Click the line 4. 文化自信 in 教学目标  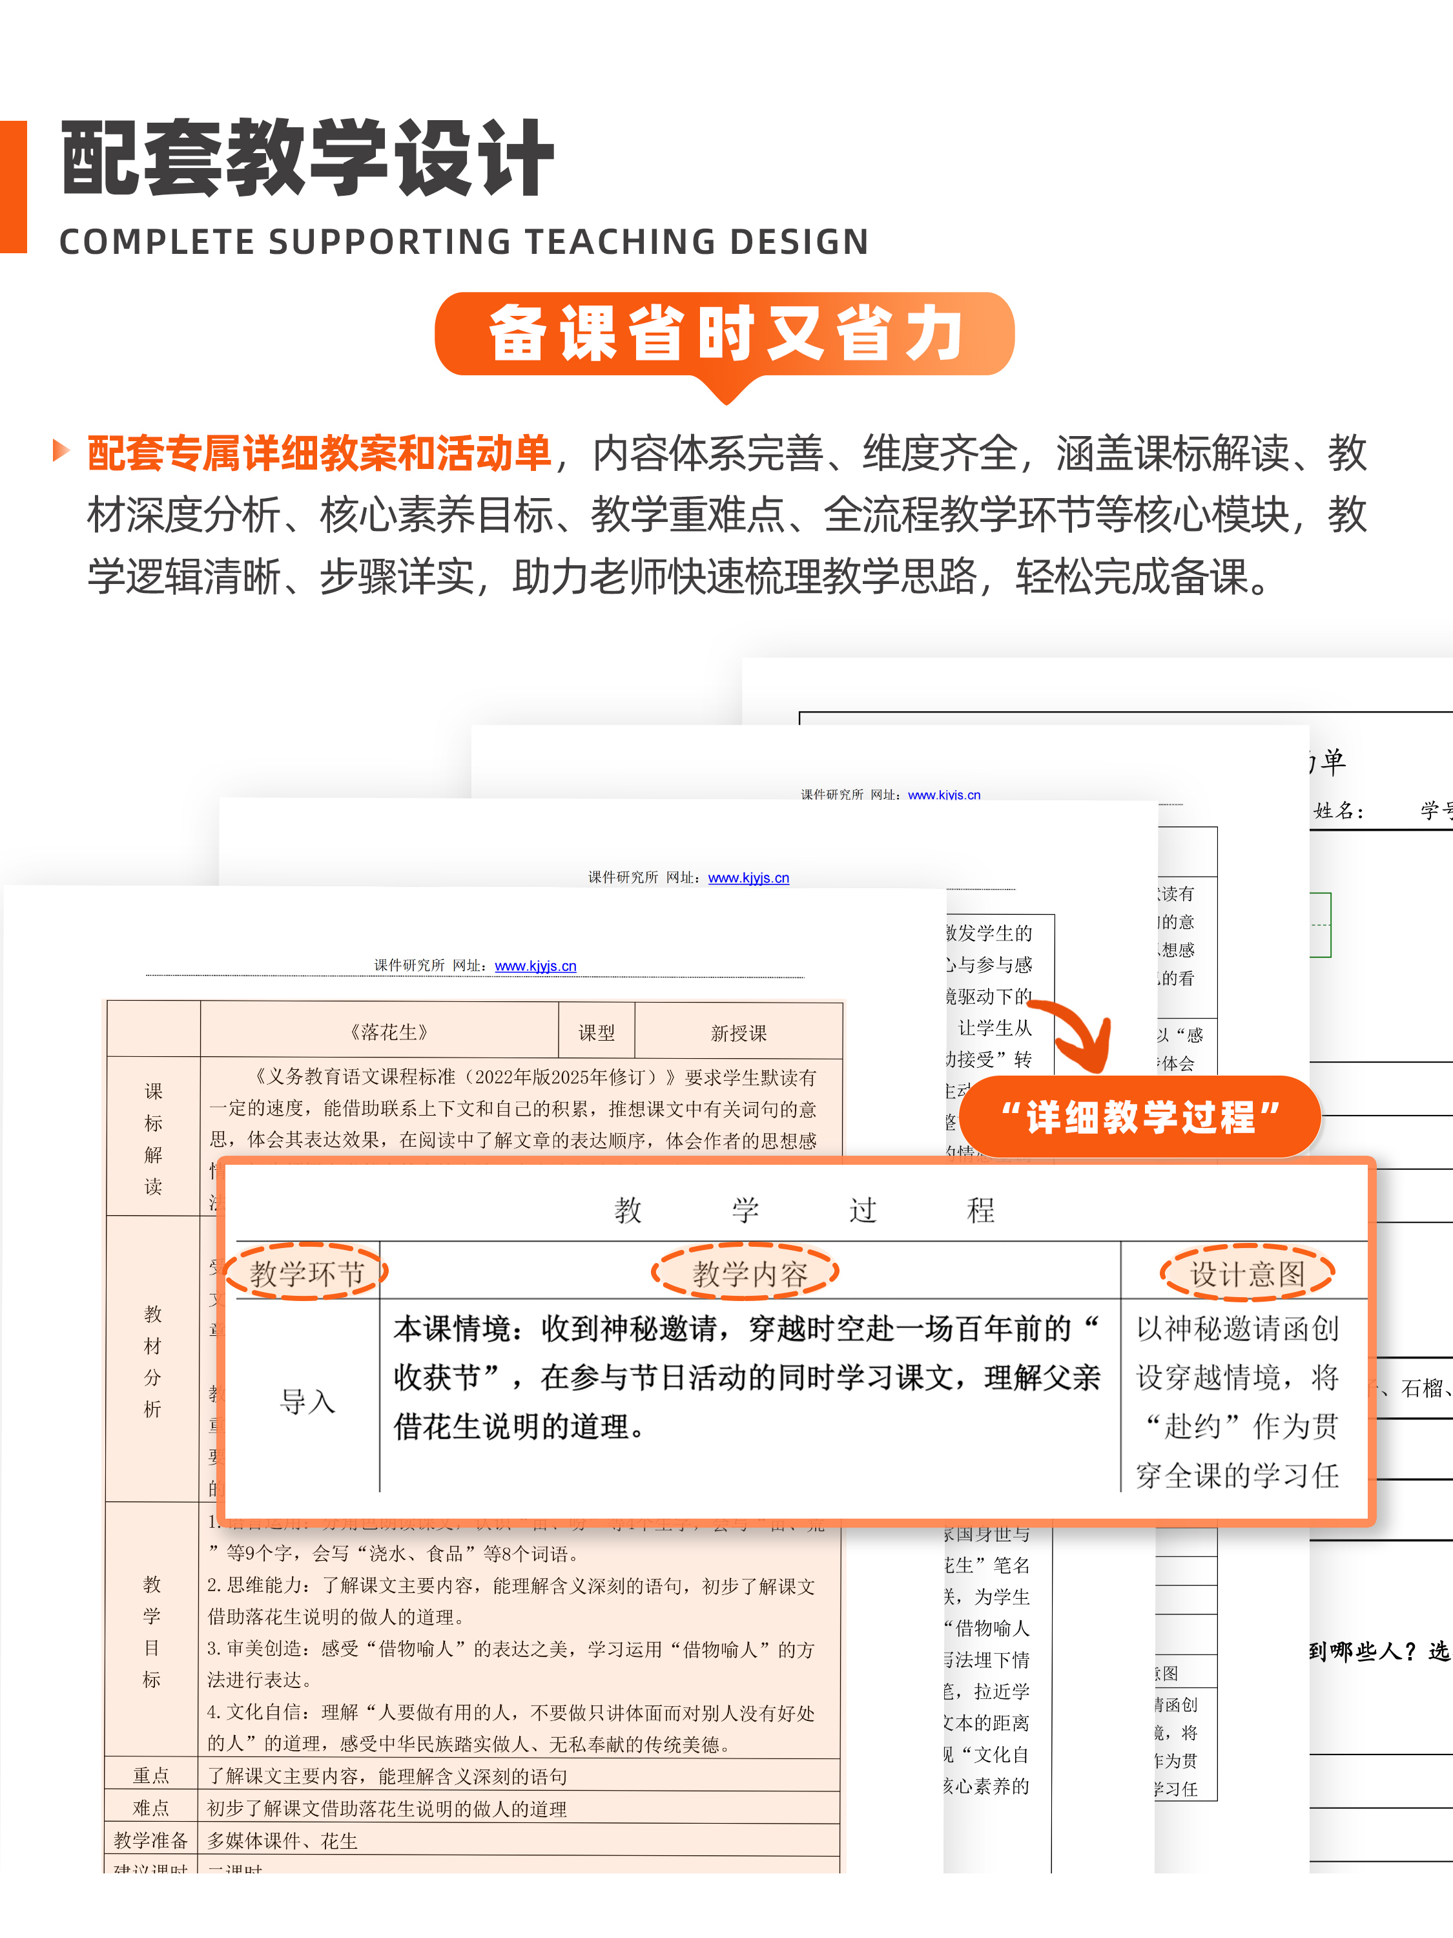pos(511,1728)
